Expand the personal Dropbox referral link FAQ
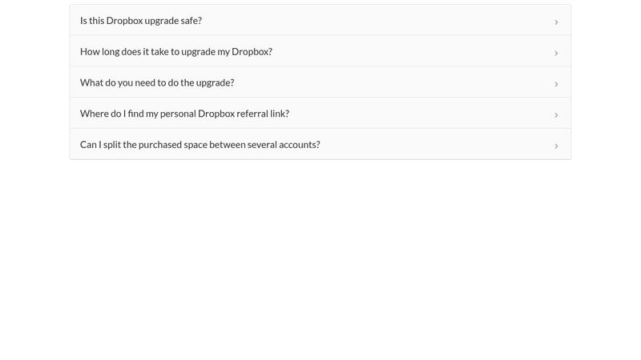Screen dimensions: 641x360 320,114
